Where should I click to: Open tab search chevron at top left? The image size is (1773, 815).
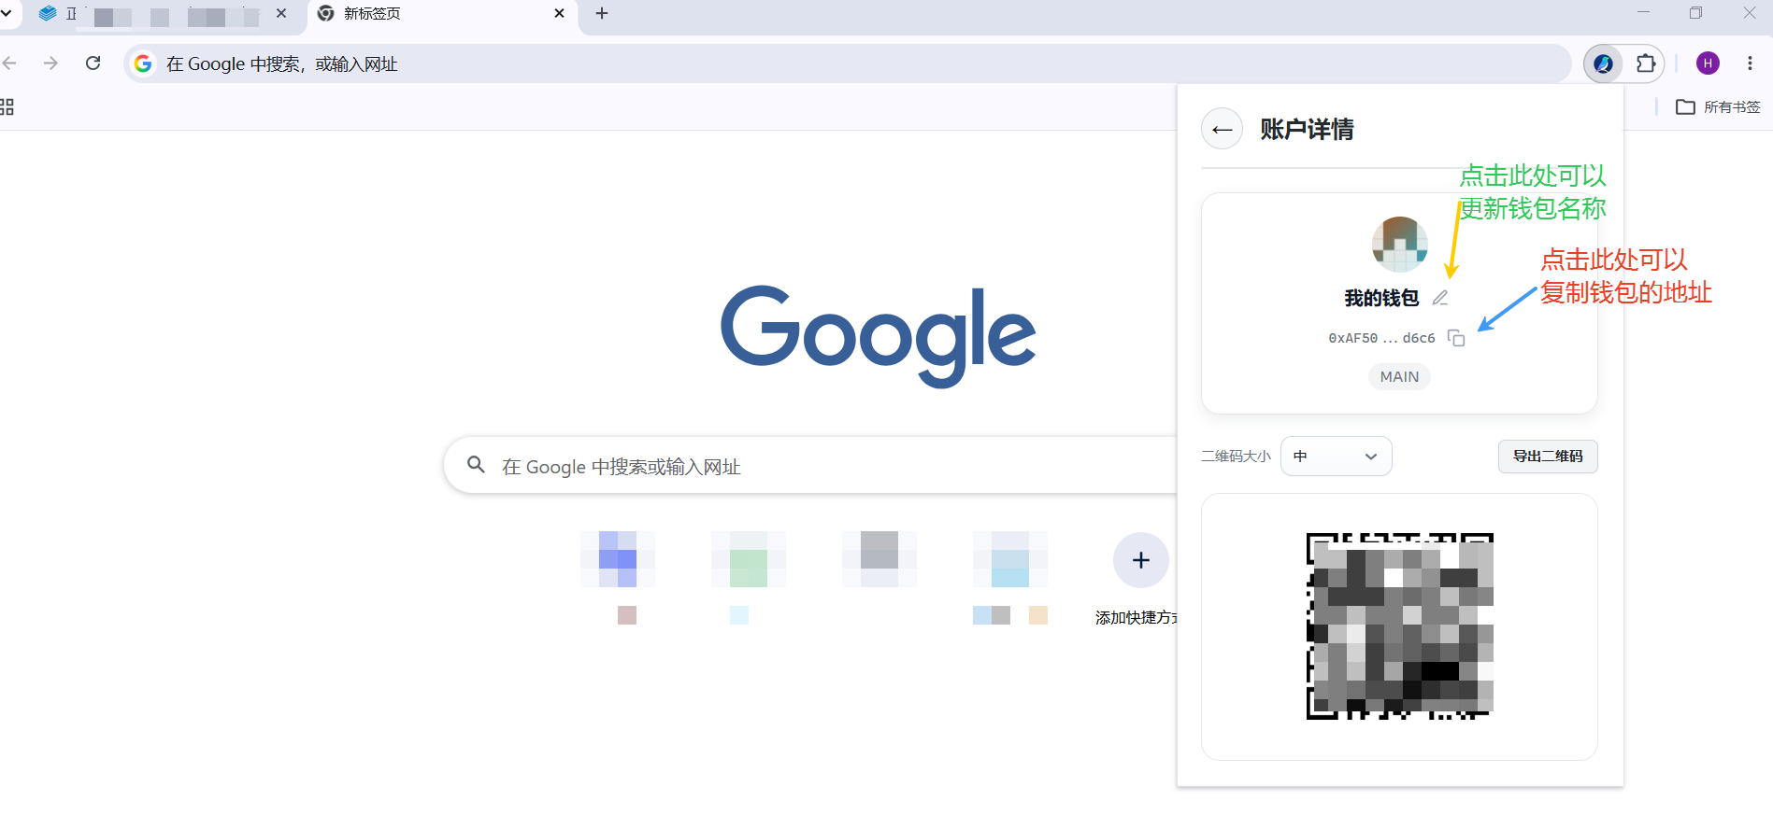7,13
